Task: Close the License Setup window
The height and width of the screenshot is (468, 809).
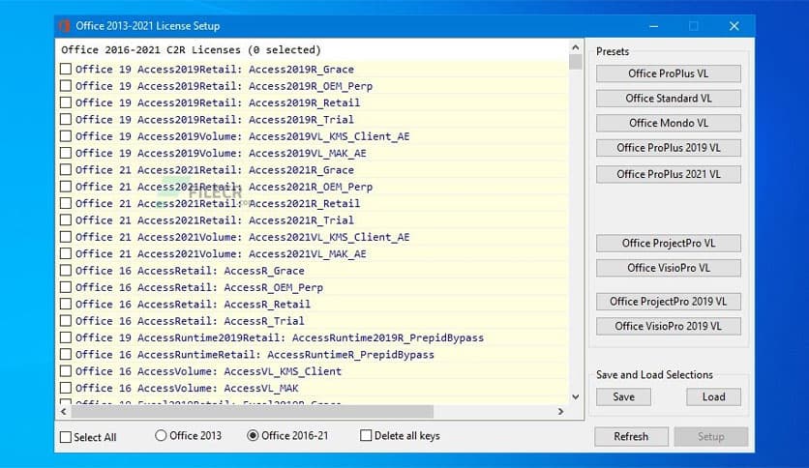Action: point(734,26)
